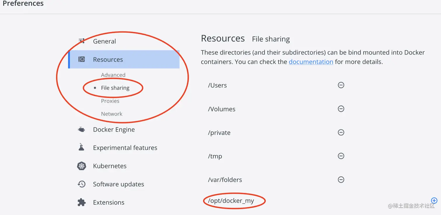
Task: Click the Resources page heading
Action: tap(223, 38)
